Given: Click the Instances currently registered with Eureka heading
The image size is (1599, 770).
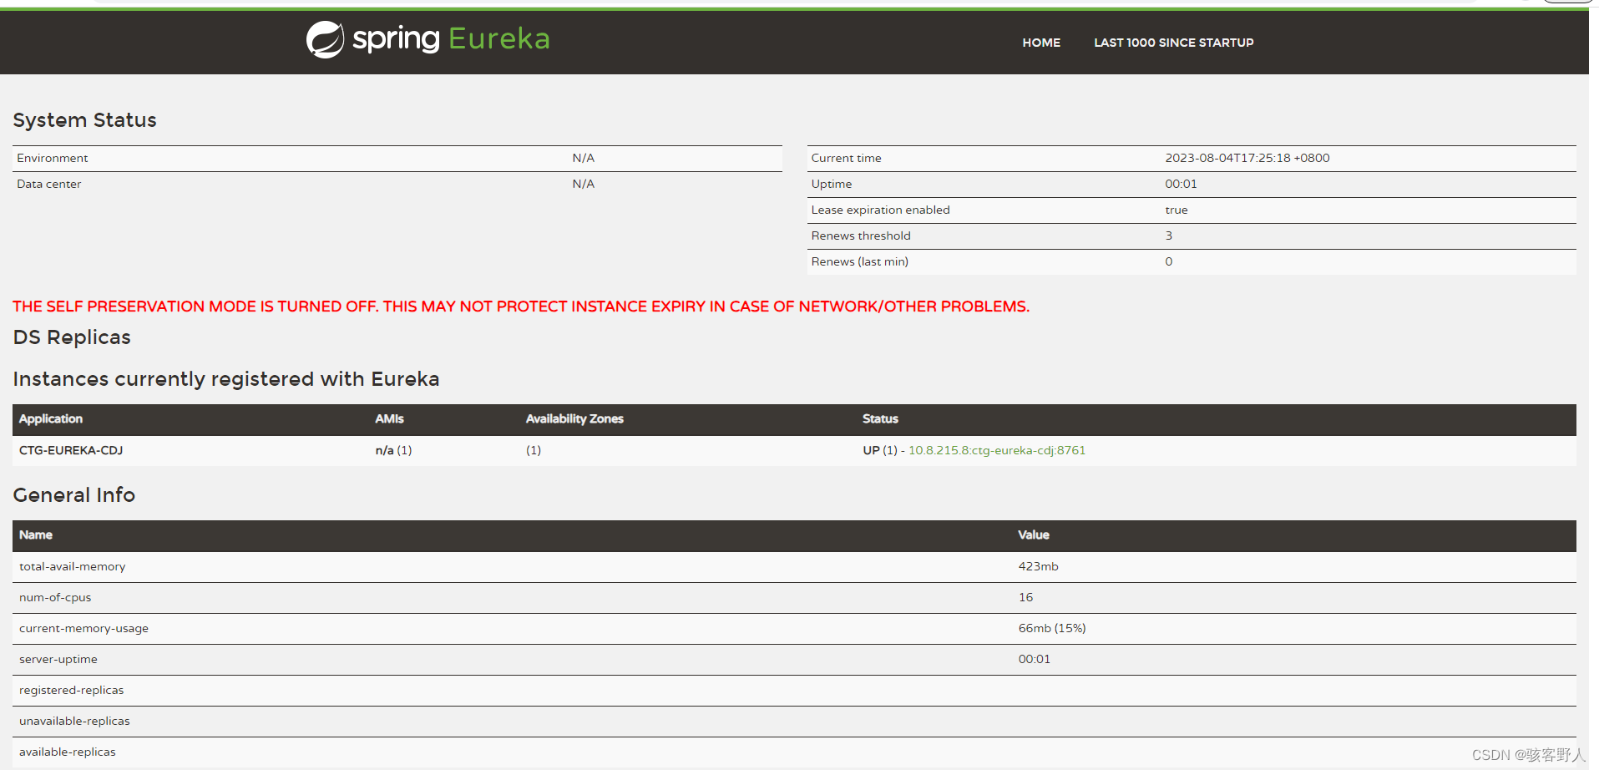Looking at the screenshot, I should pyautogui.click(x=226, y=379).
